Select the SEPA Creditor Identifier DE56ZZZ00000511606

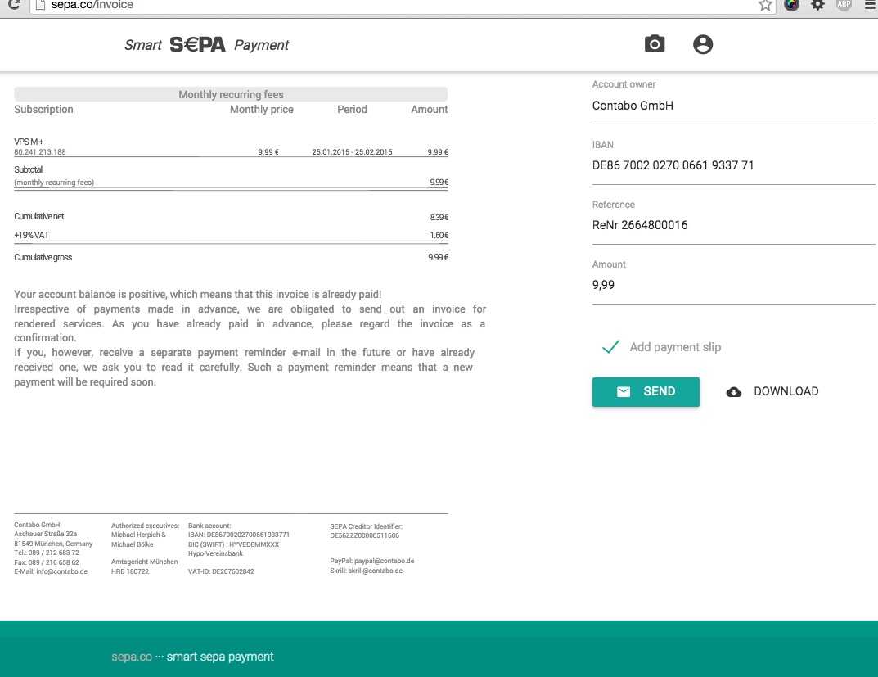[x=364, y=536]
